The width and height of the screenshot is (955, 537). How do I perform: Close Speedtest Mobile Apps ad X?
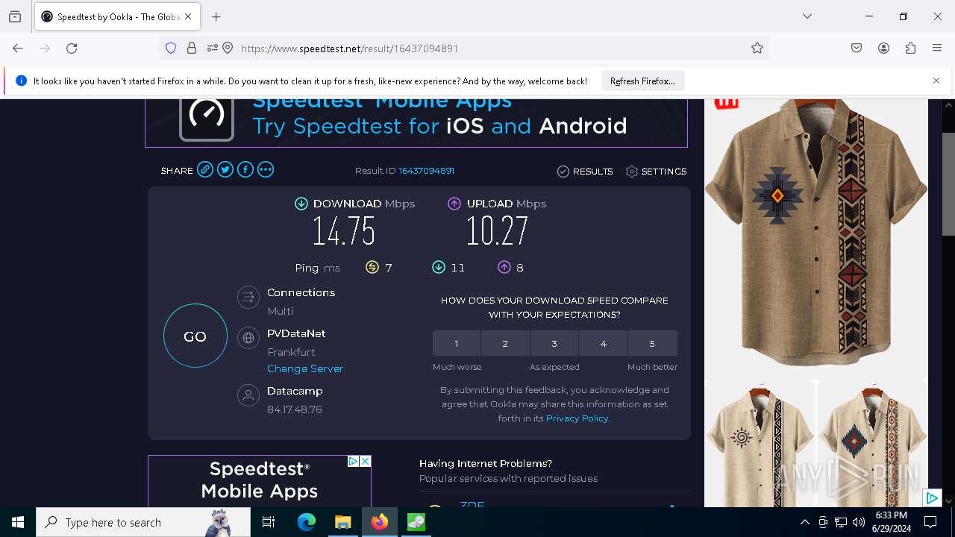[x=366, y=462]
